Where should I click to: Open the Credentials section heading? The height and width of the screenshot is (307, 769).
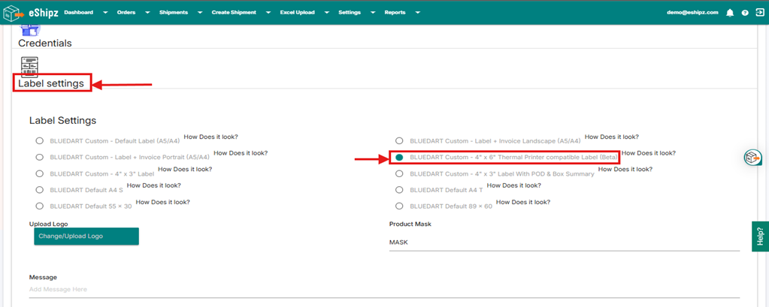coord(45,43)
